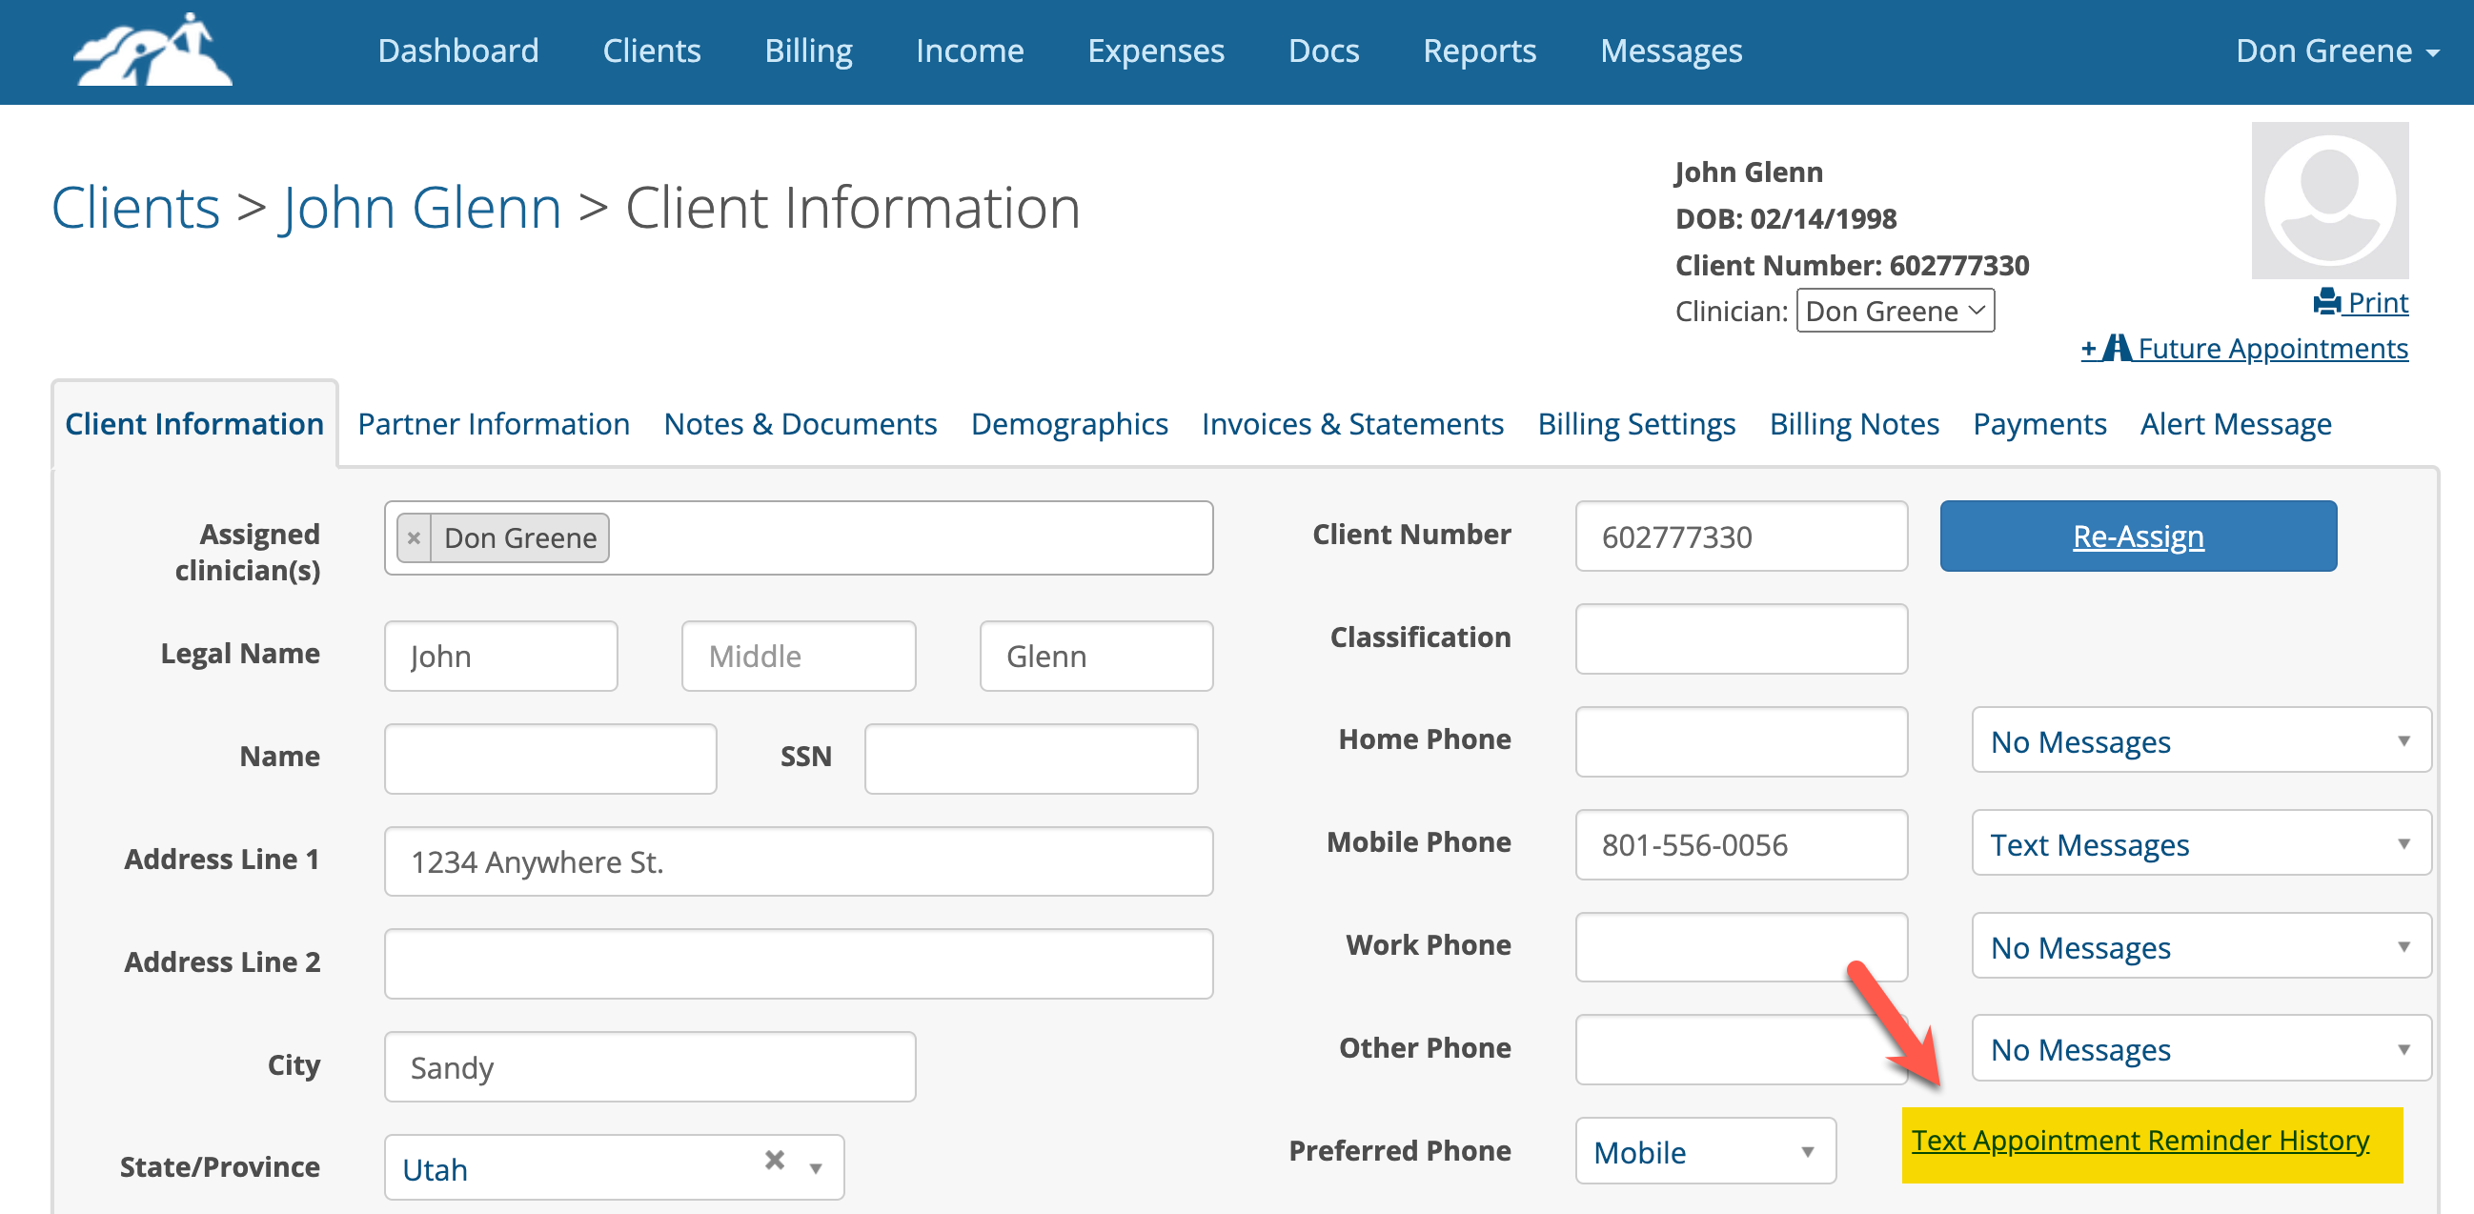Open the Reports menu item
This screenshot has width=2474, height=1214.
click(x=1479, y=51)
